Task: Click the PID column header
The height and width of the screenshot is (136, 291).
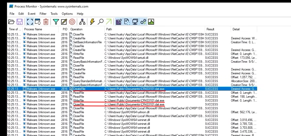Action: (x=64, y=29)
